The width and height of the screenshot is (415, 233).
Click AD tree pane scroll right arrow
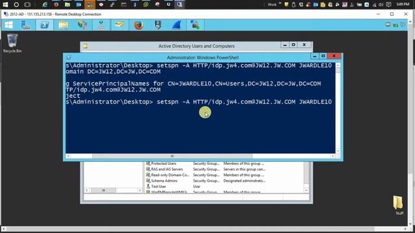point(140,190)
